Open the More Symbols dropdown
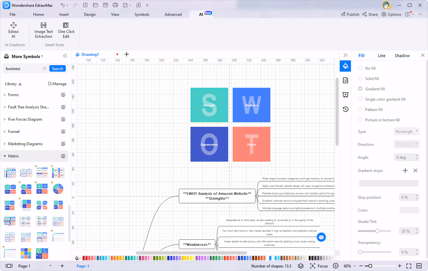The width and height of the screenshot is (428, 271). [x=27, y=56]
